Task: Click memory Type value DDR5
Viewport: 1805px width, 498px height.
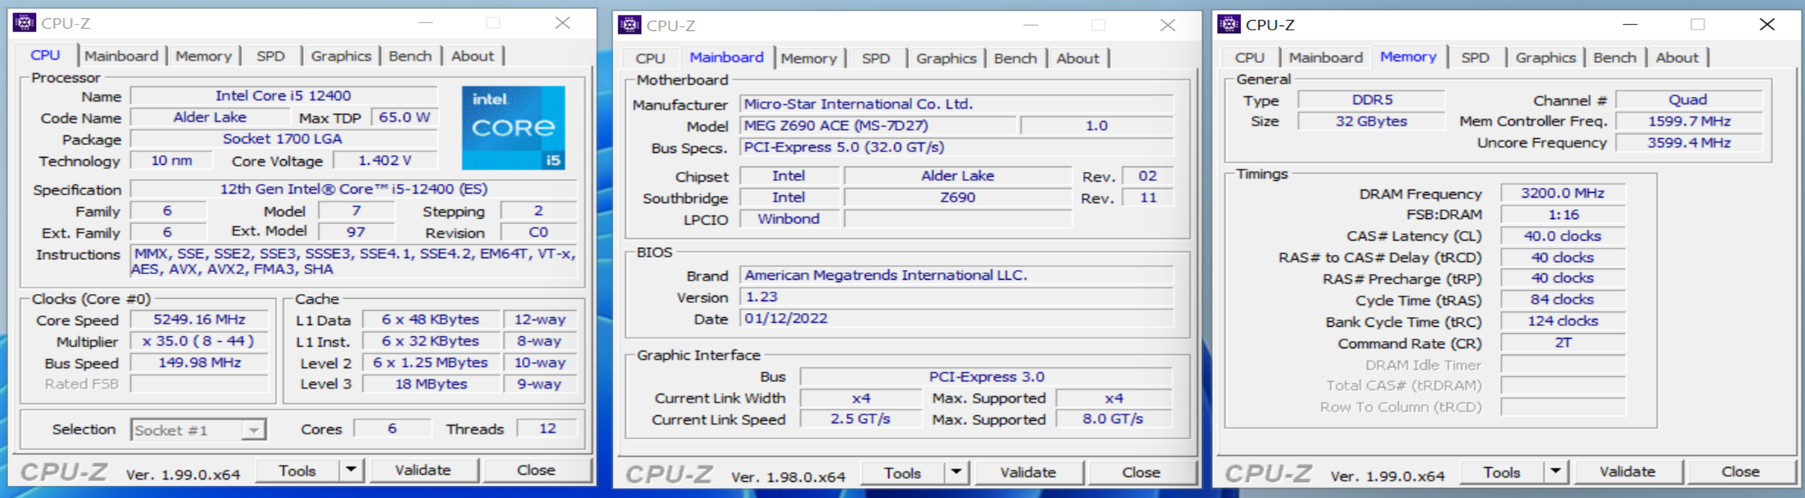Action: [1371, 100]
